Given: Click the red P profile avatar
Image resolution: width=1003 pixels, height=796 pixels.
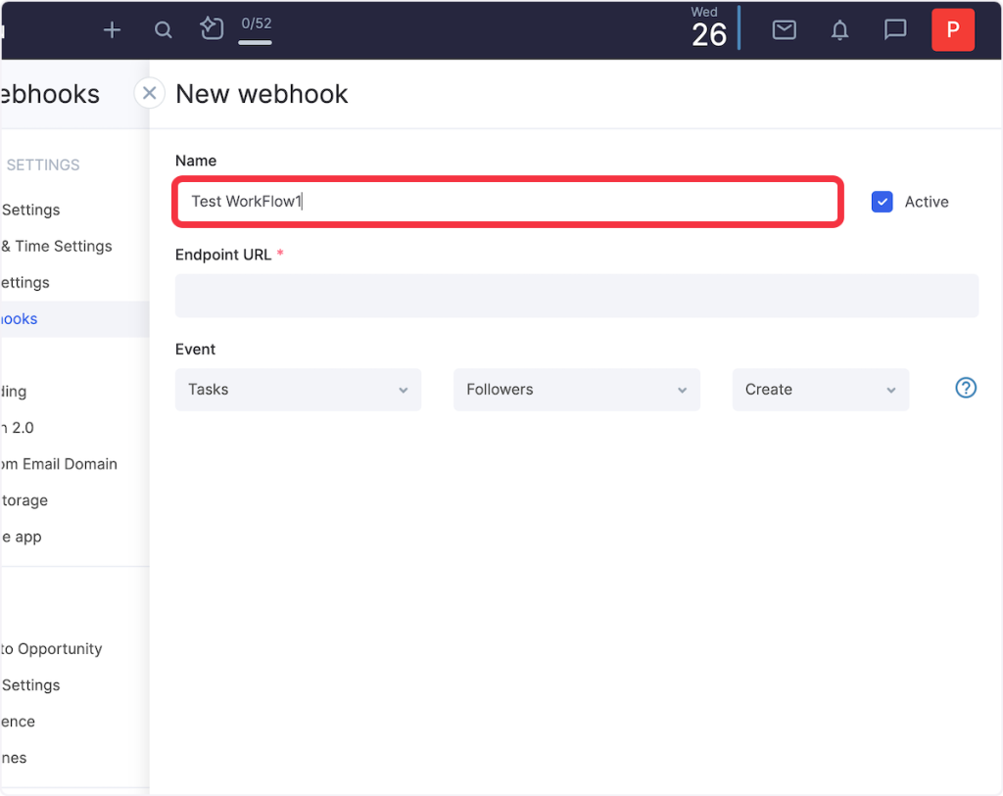Looking at the screenshot, I should (x=952, y=30).
